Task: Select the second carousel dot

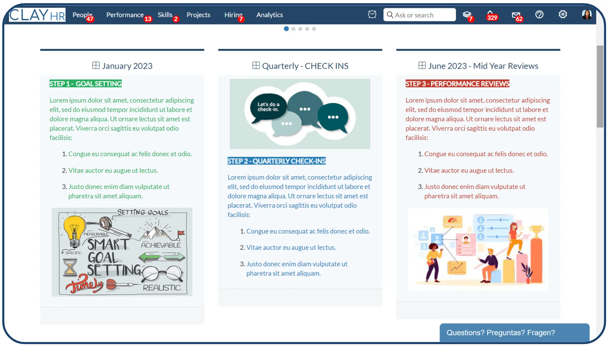Action: [293, 29]
